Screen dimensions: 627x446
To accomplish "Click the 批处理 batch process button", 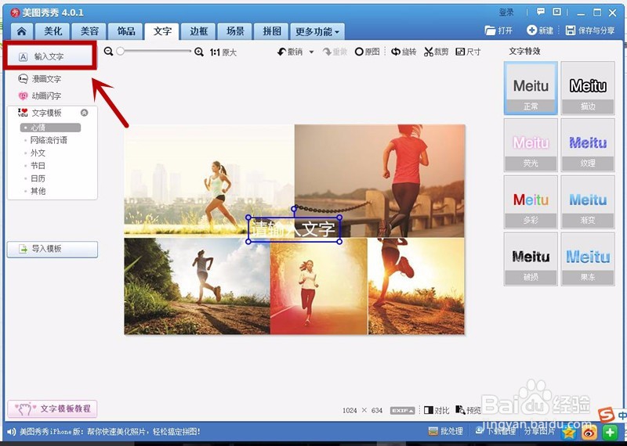I will click(445, 432).
